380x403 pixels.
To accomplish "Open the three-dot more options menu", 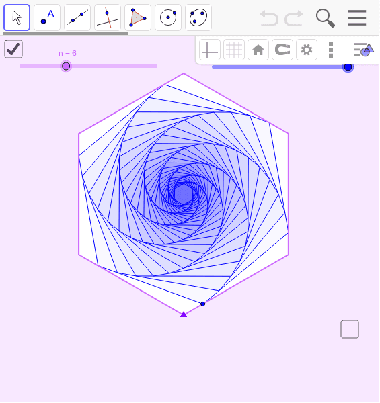I will [x=331, y=50].
